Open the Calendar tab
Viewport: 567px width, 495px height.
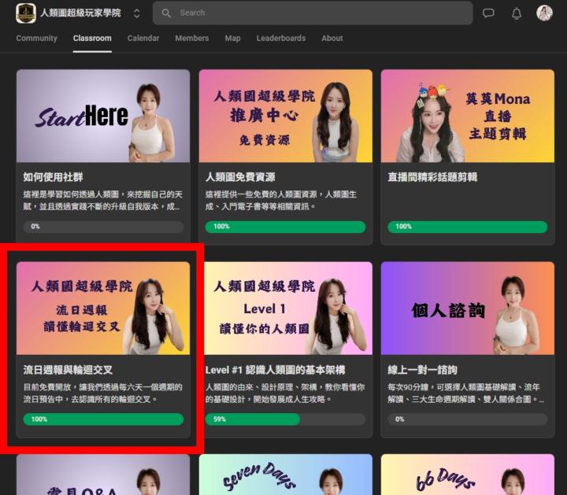(x=143, y=38)
